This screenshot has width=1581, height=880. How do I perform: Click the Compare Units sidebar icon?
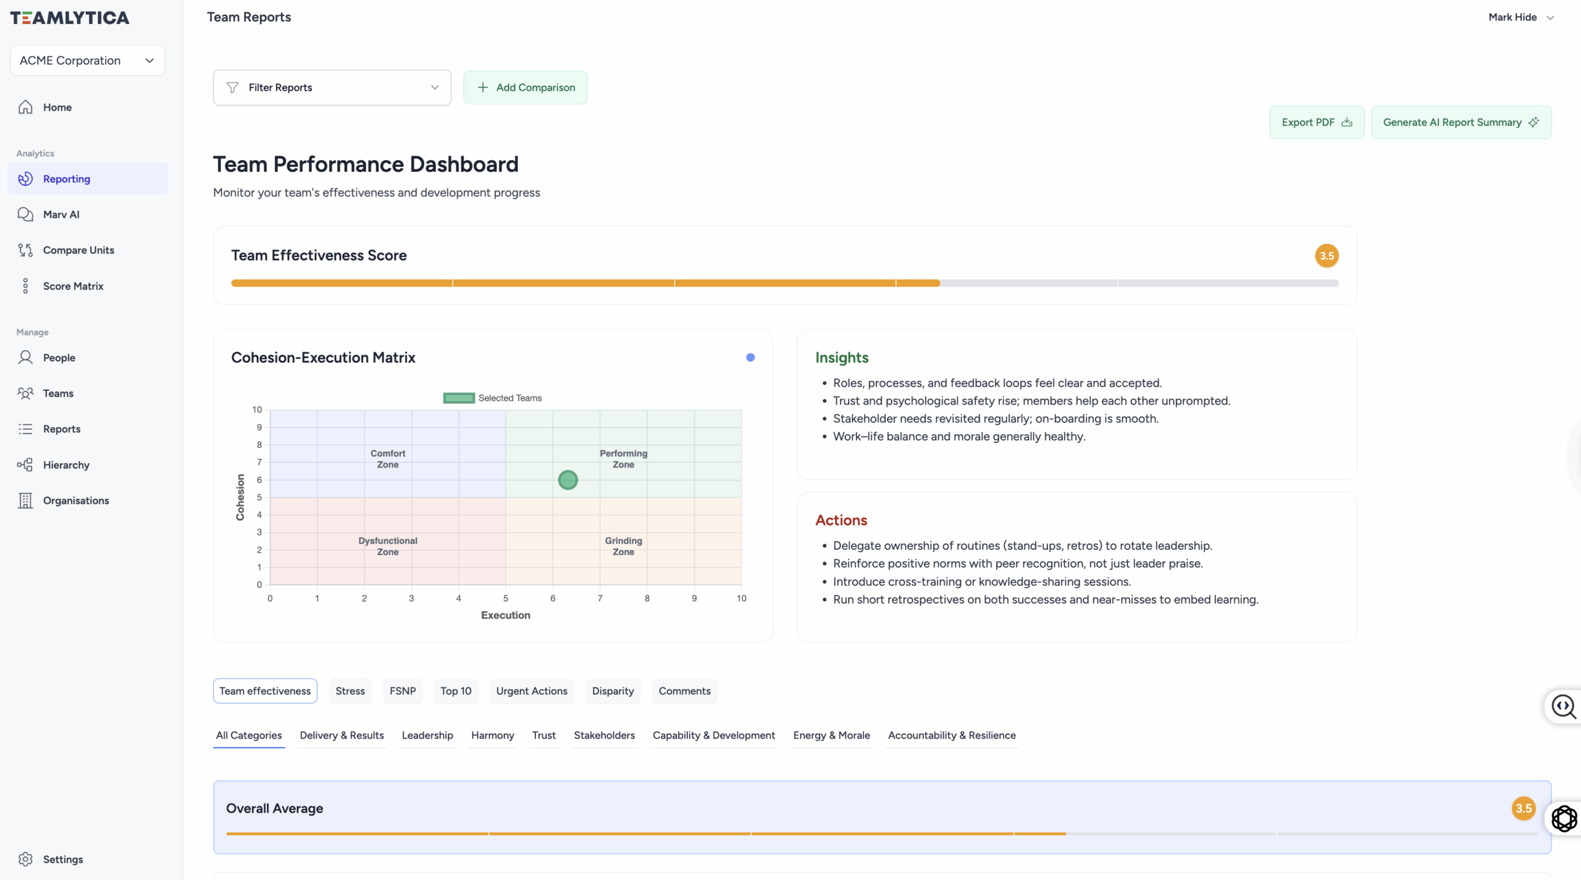pos(25,250)
